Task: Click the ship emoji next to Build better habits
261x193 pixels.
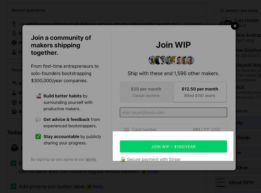Action: (x=38, y=96)
